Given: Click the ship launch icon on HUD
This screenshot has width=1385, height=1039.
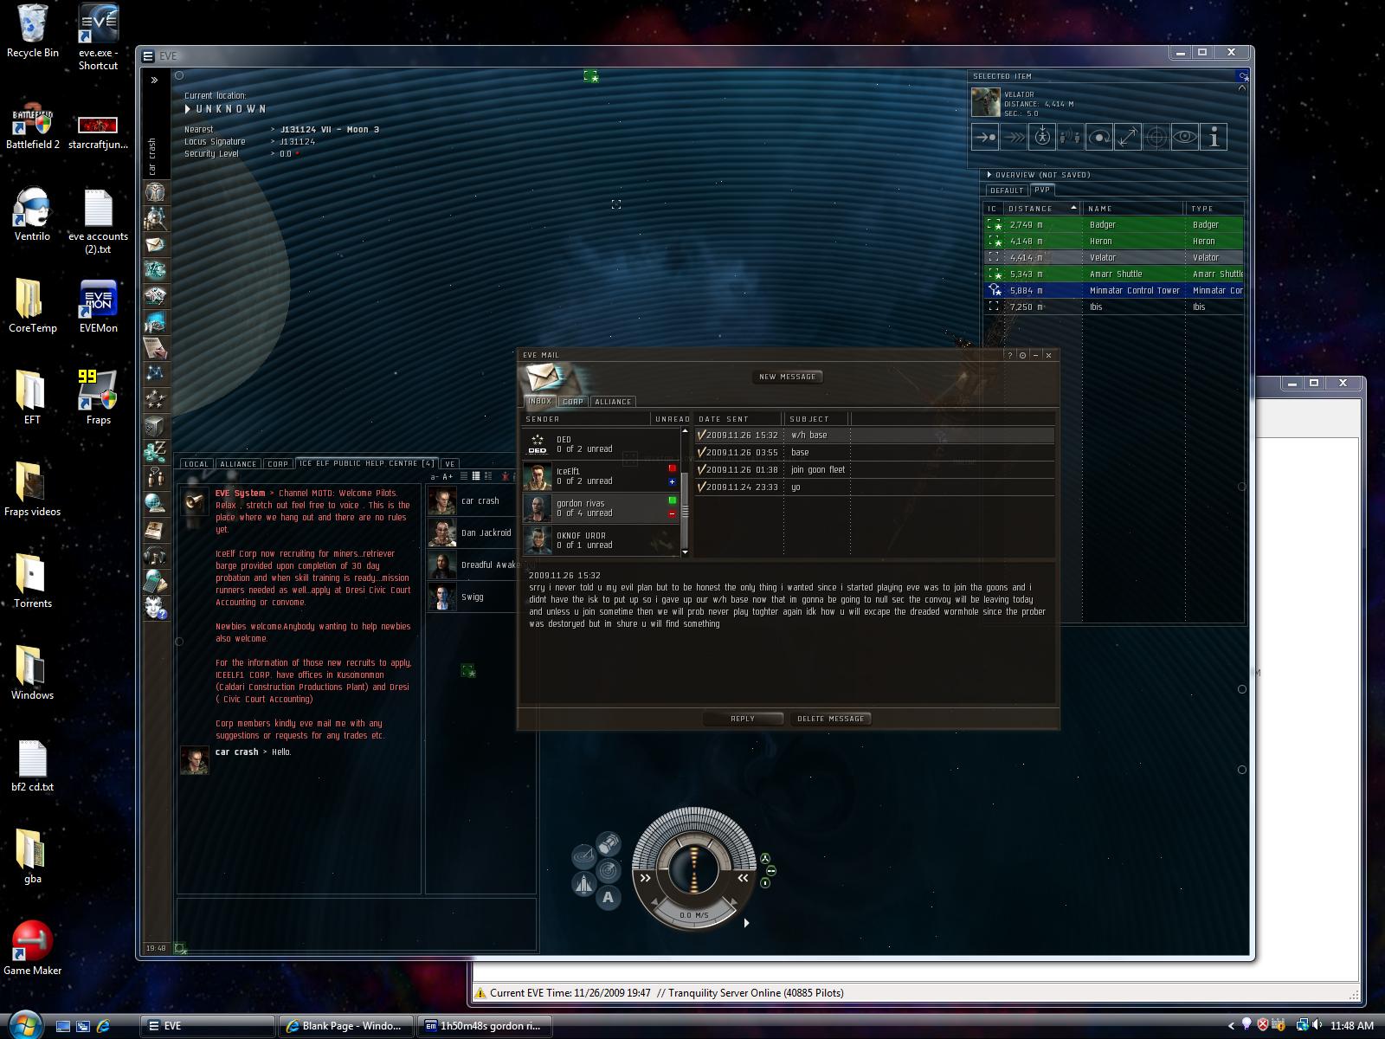Looking at the screenshot, I should pos(583,884).
